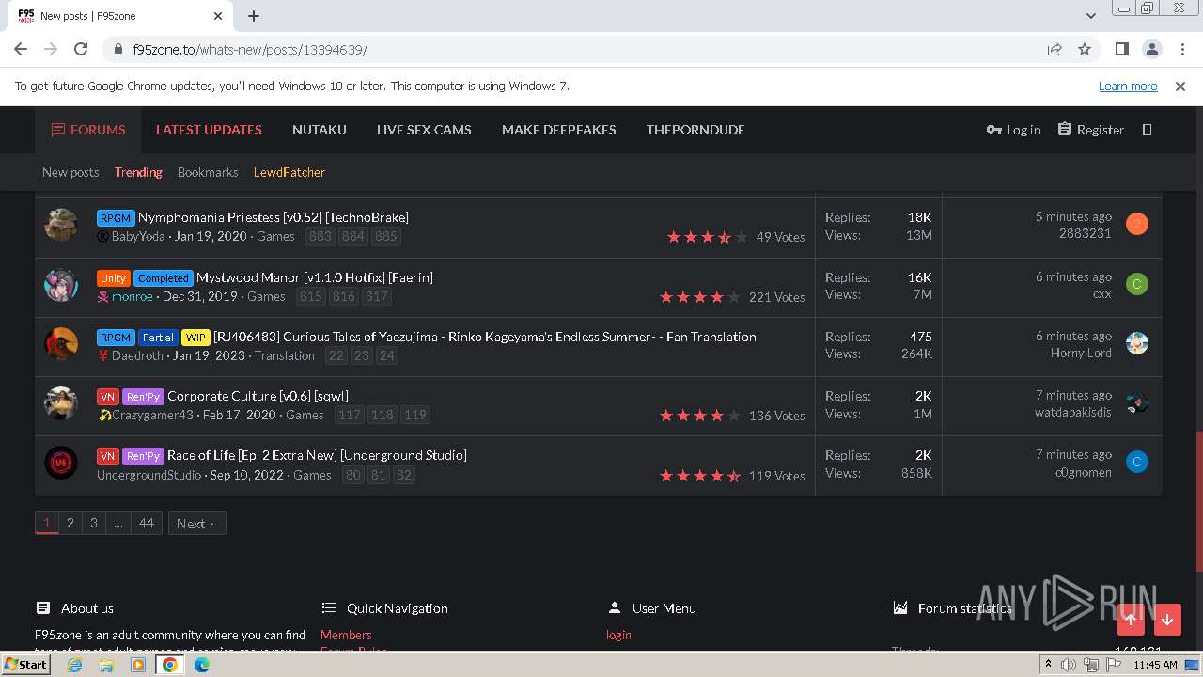Click the Unity prefix tag
This screenshot has height=677, width=1203.
pos(113,278)
